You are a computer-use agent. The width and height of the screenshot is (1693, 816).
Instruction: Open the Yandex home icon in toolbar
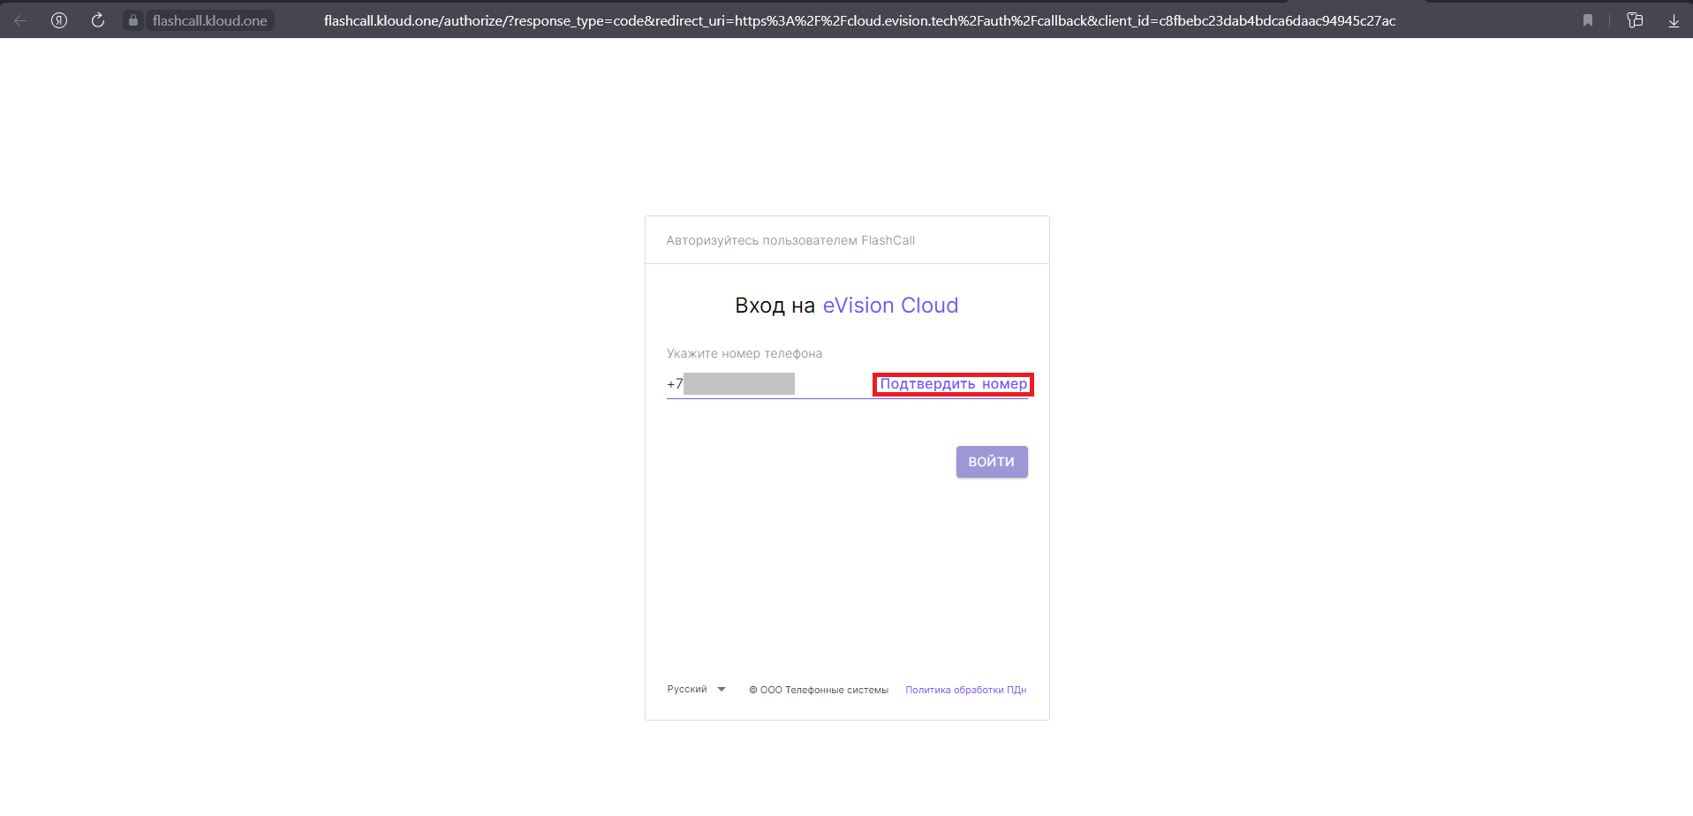click(59, 20)
